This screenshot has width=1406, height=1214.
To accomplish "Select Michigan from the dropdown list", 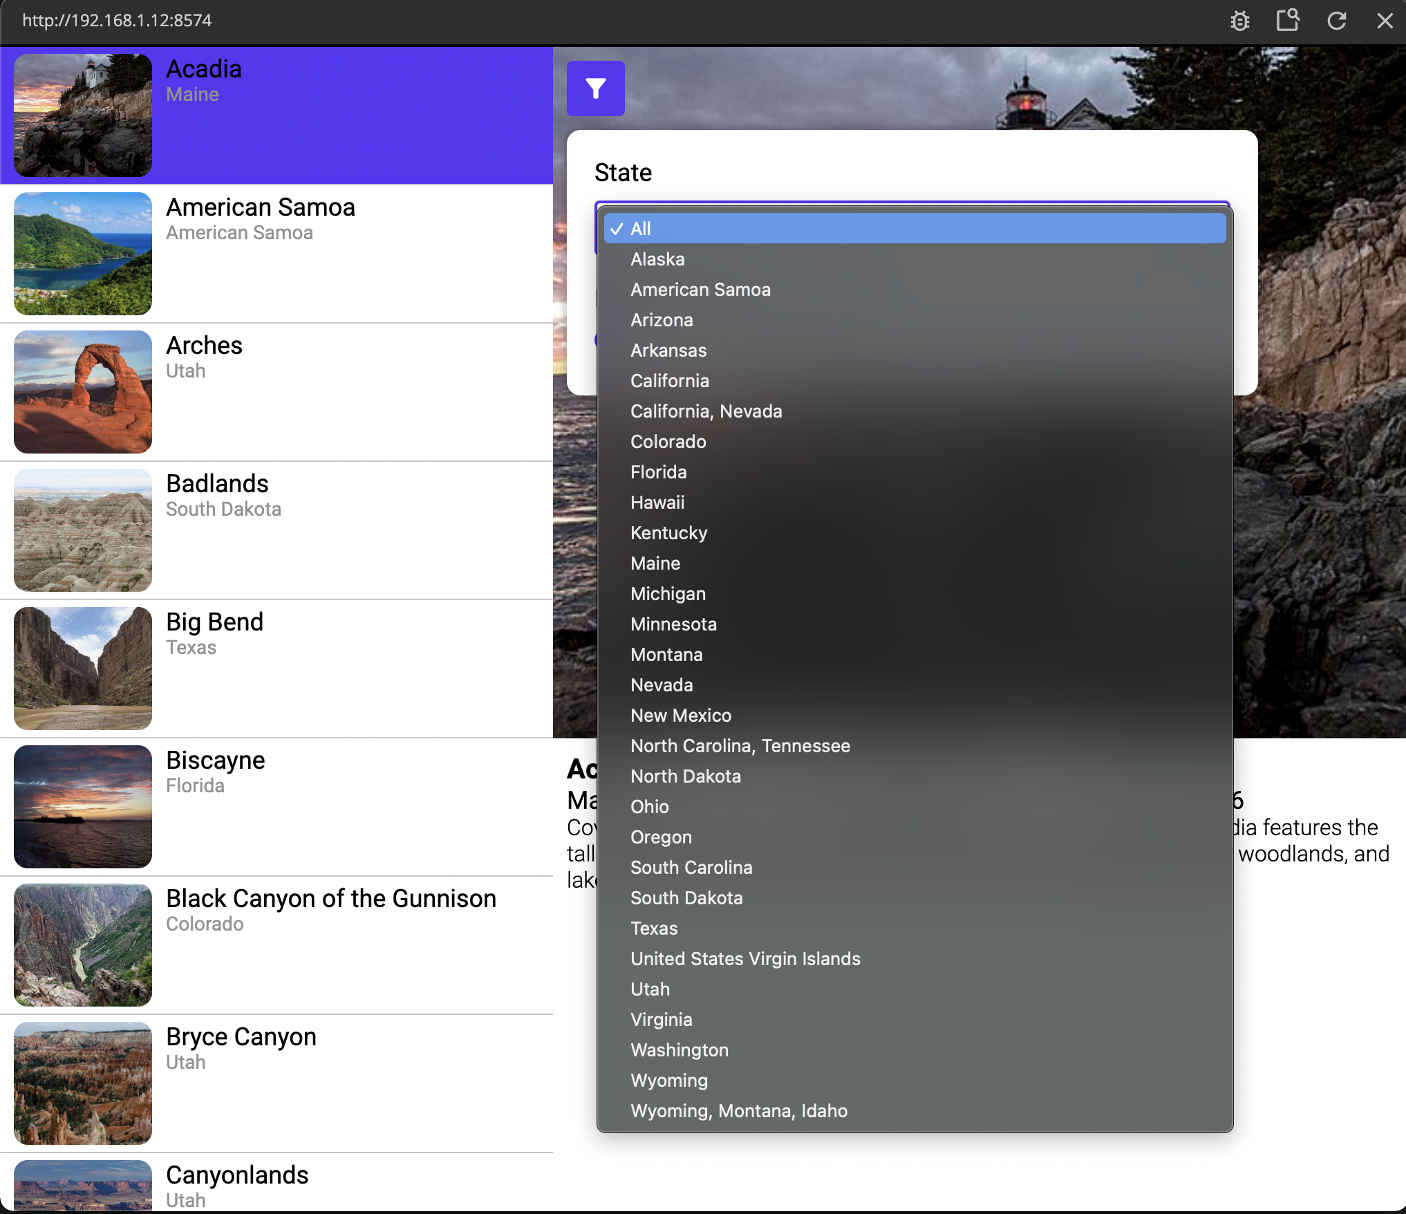I will coord(915,594).
